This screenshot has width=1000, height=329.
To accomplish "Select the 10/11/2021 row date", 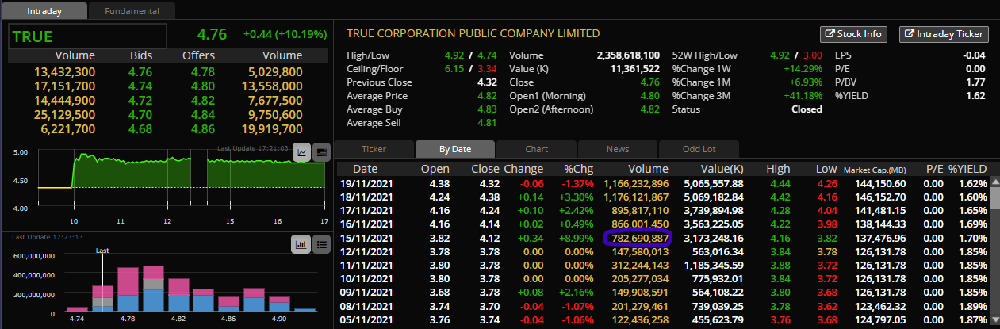I will (x=366, y=278).
